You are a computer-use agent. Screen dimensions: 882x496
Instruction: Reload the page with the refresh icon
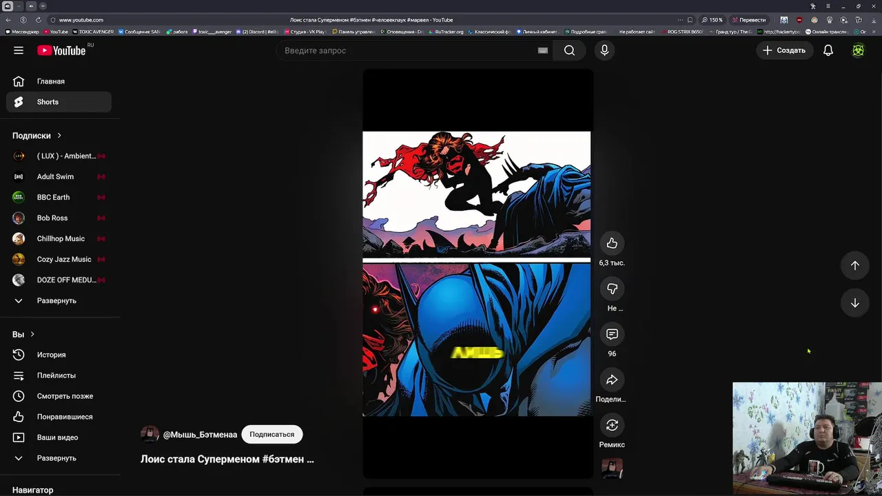[x=38, y=20]
